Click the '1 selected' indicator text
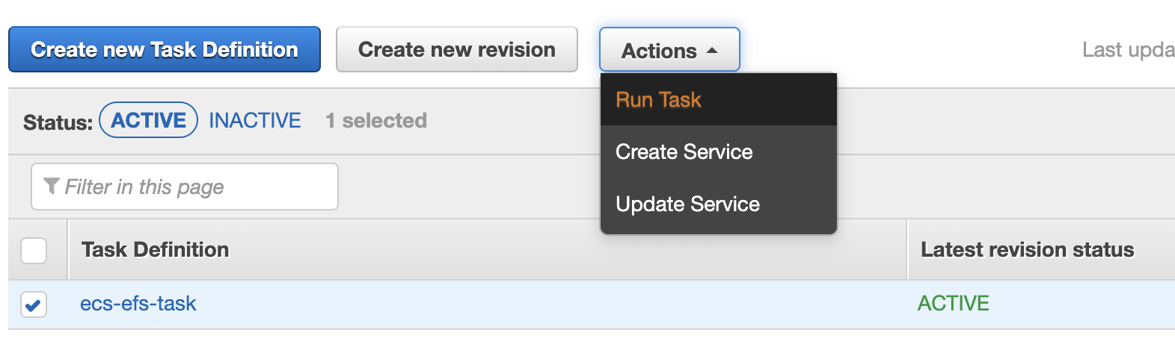1175x347 pixels. pos(376,121)
